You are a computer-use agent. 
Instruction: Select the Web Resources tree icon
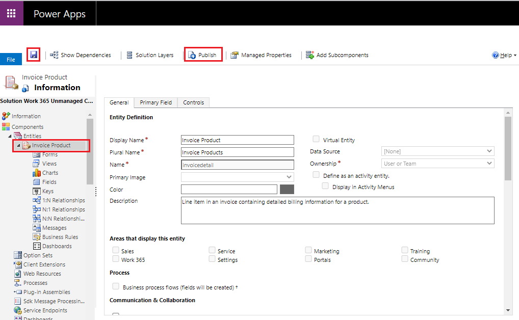pyautogui.click(x=18, y=274)
